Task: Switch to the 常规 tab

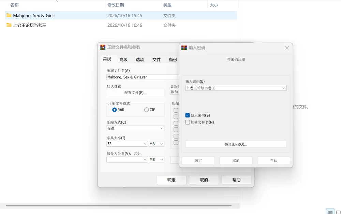Action: point(107,59)
